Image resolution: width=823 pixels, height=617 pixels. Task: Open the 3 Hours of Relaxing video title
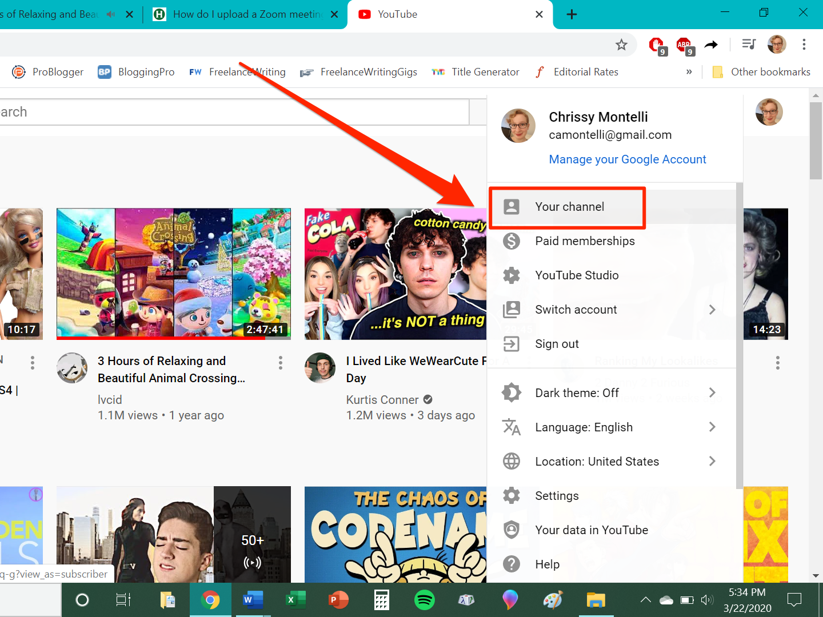pyautogui.click(x=171, y=370)
